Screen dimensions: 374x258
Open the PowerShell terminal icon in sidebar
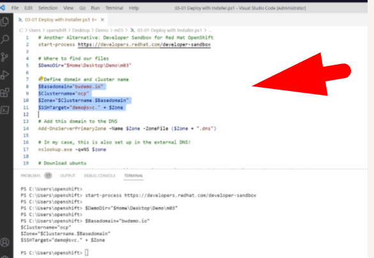click(4, 110)
